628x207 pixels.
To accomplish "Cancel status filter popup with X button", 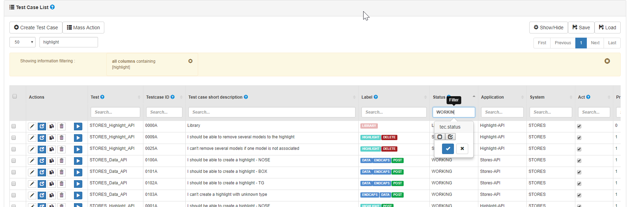I will tap(462, 149).
